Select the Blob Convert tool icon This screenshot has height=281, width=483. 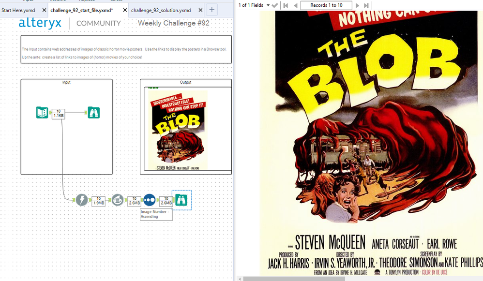tap(117, 200)
